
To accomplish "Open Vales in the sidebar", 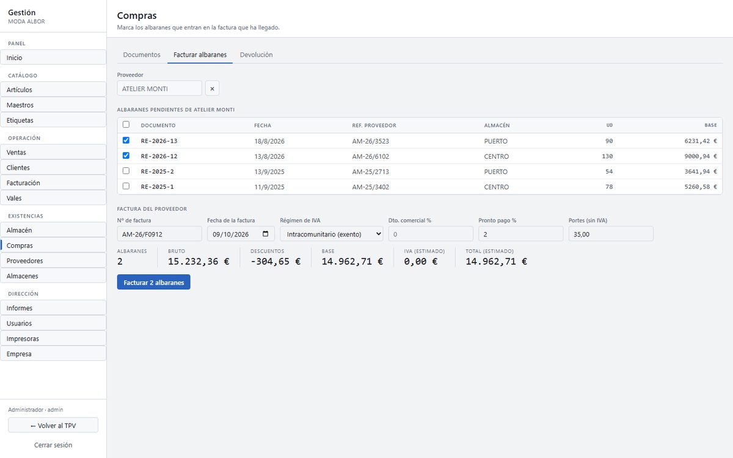I will (53, 198).
